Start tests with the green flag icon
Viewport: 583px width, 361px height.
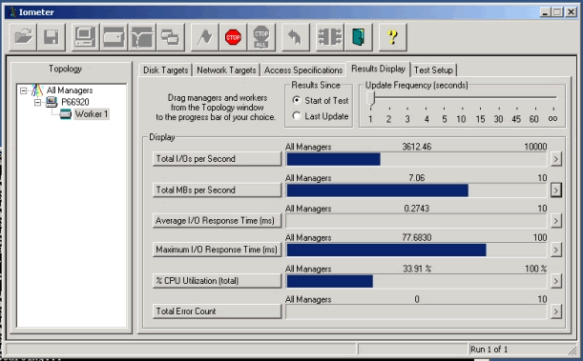click(x=205, y=37)
